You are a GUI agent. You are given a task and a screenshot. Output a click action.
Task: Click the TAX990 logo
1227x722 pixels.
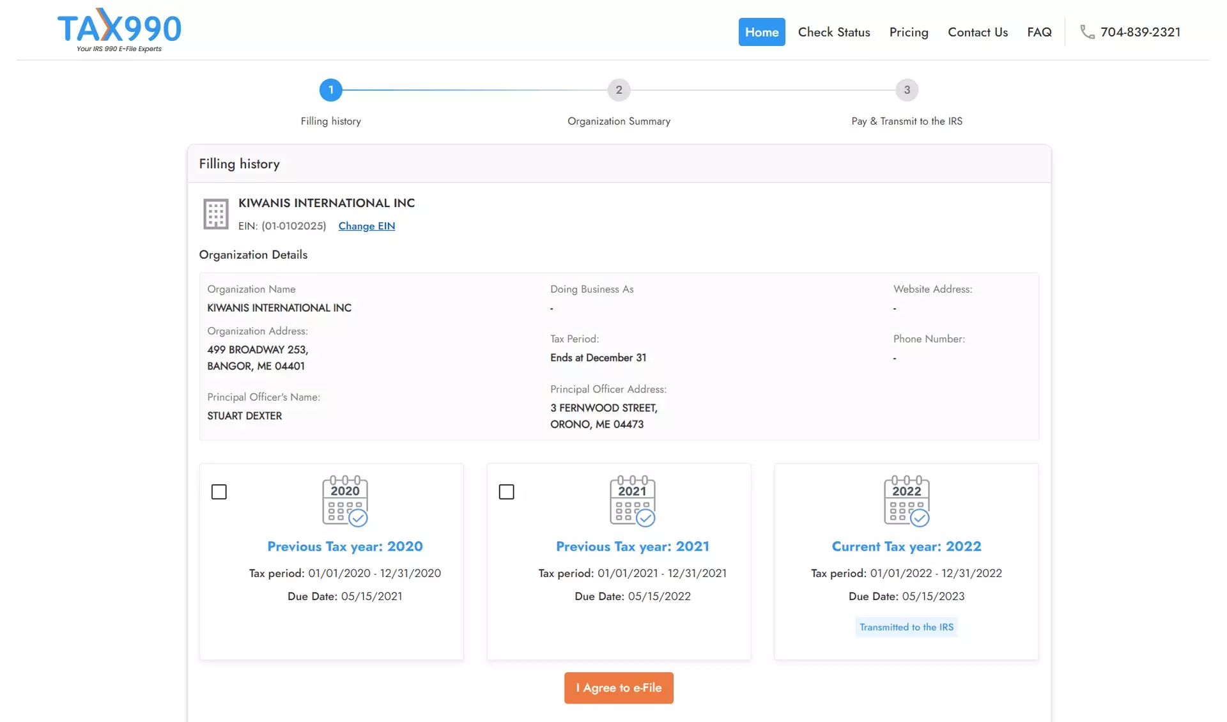(119, 28)
